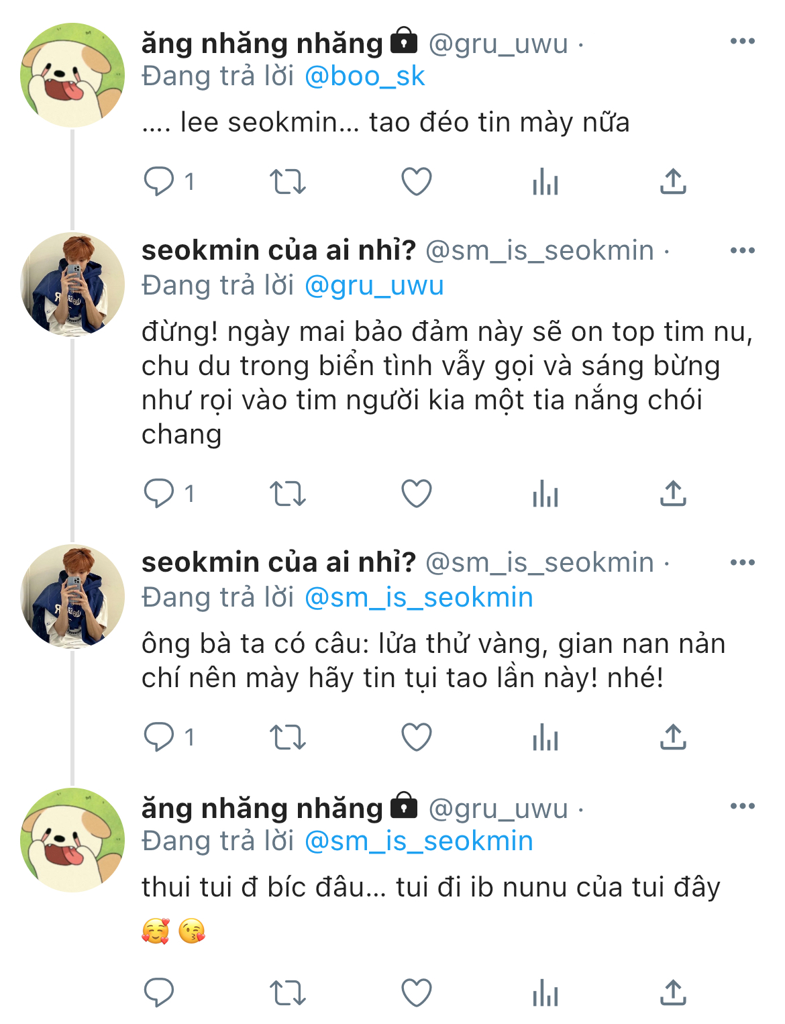Like the 'thui tui đ bíc đâu' tweet

[416, 992]
